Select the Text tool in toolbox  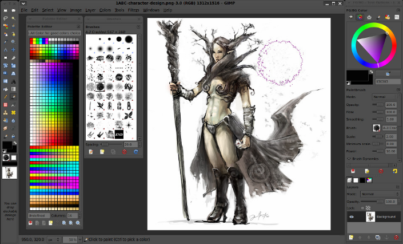(13, 81)
